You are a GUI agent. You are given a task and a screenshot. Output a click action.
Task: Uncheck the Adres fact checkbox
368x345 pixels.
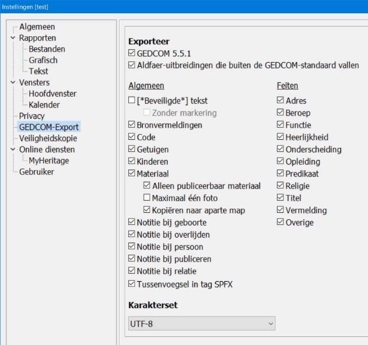pyautogui.click(x=281, y=101)
